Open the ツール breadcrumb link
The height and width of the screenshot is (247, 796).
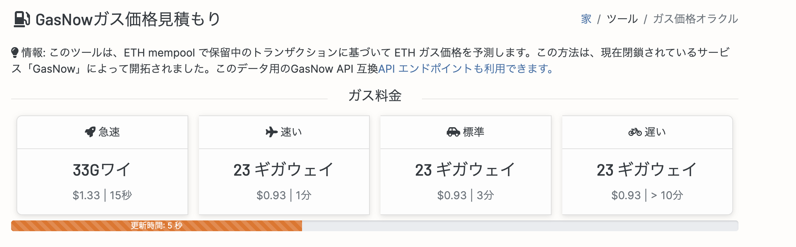pyautogui.click(x=622, y=19)
